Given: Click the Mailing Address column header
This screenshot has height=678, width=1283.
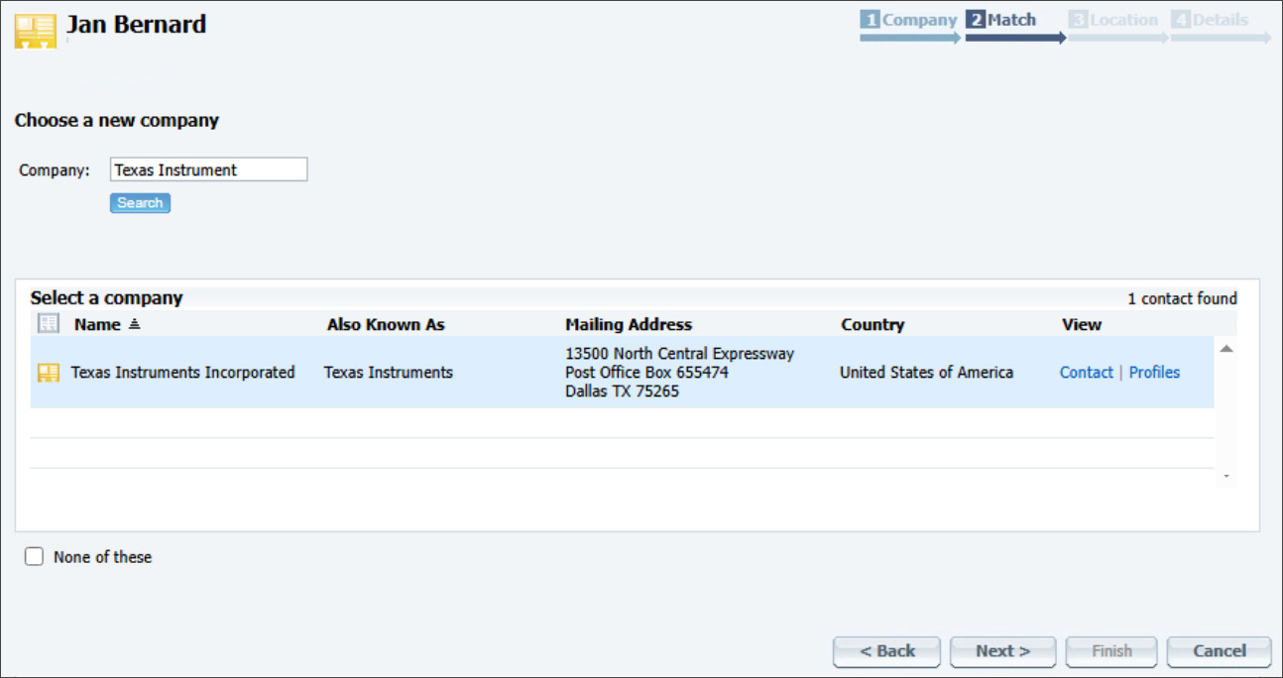Looking at the screenshot, I should pos(629,324).
